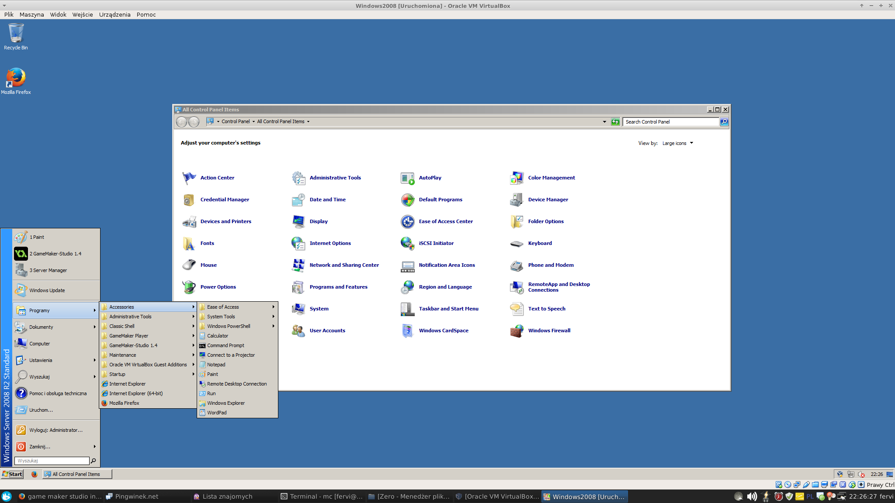The width and height of the screenshot is (895, 503).
Task: Open the address bar history dropdown arrow
Action: [604, 122]
